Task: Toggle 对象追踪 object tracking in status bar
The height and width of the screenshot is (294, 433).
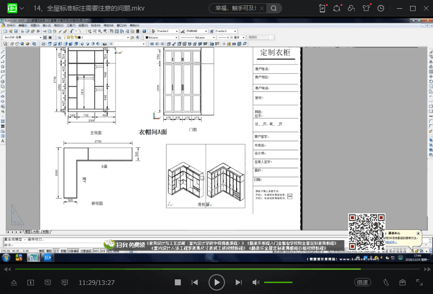Action: click(86, 251)
